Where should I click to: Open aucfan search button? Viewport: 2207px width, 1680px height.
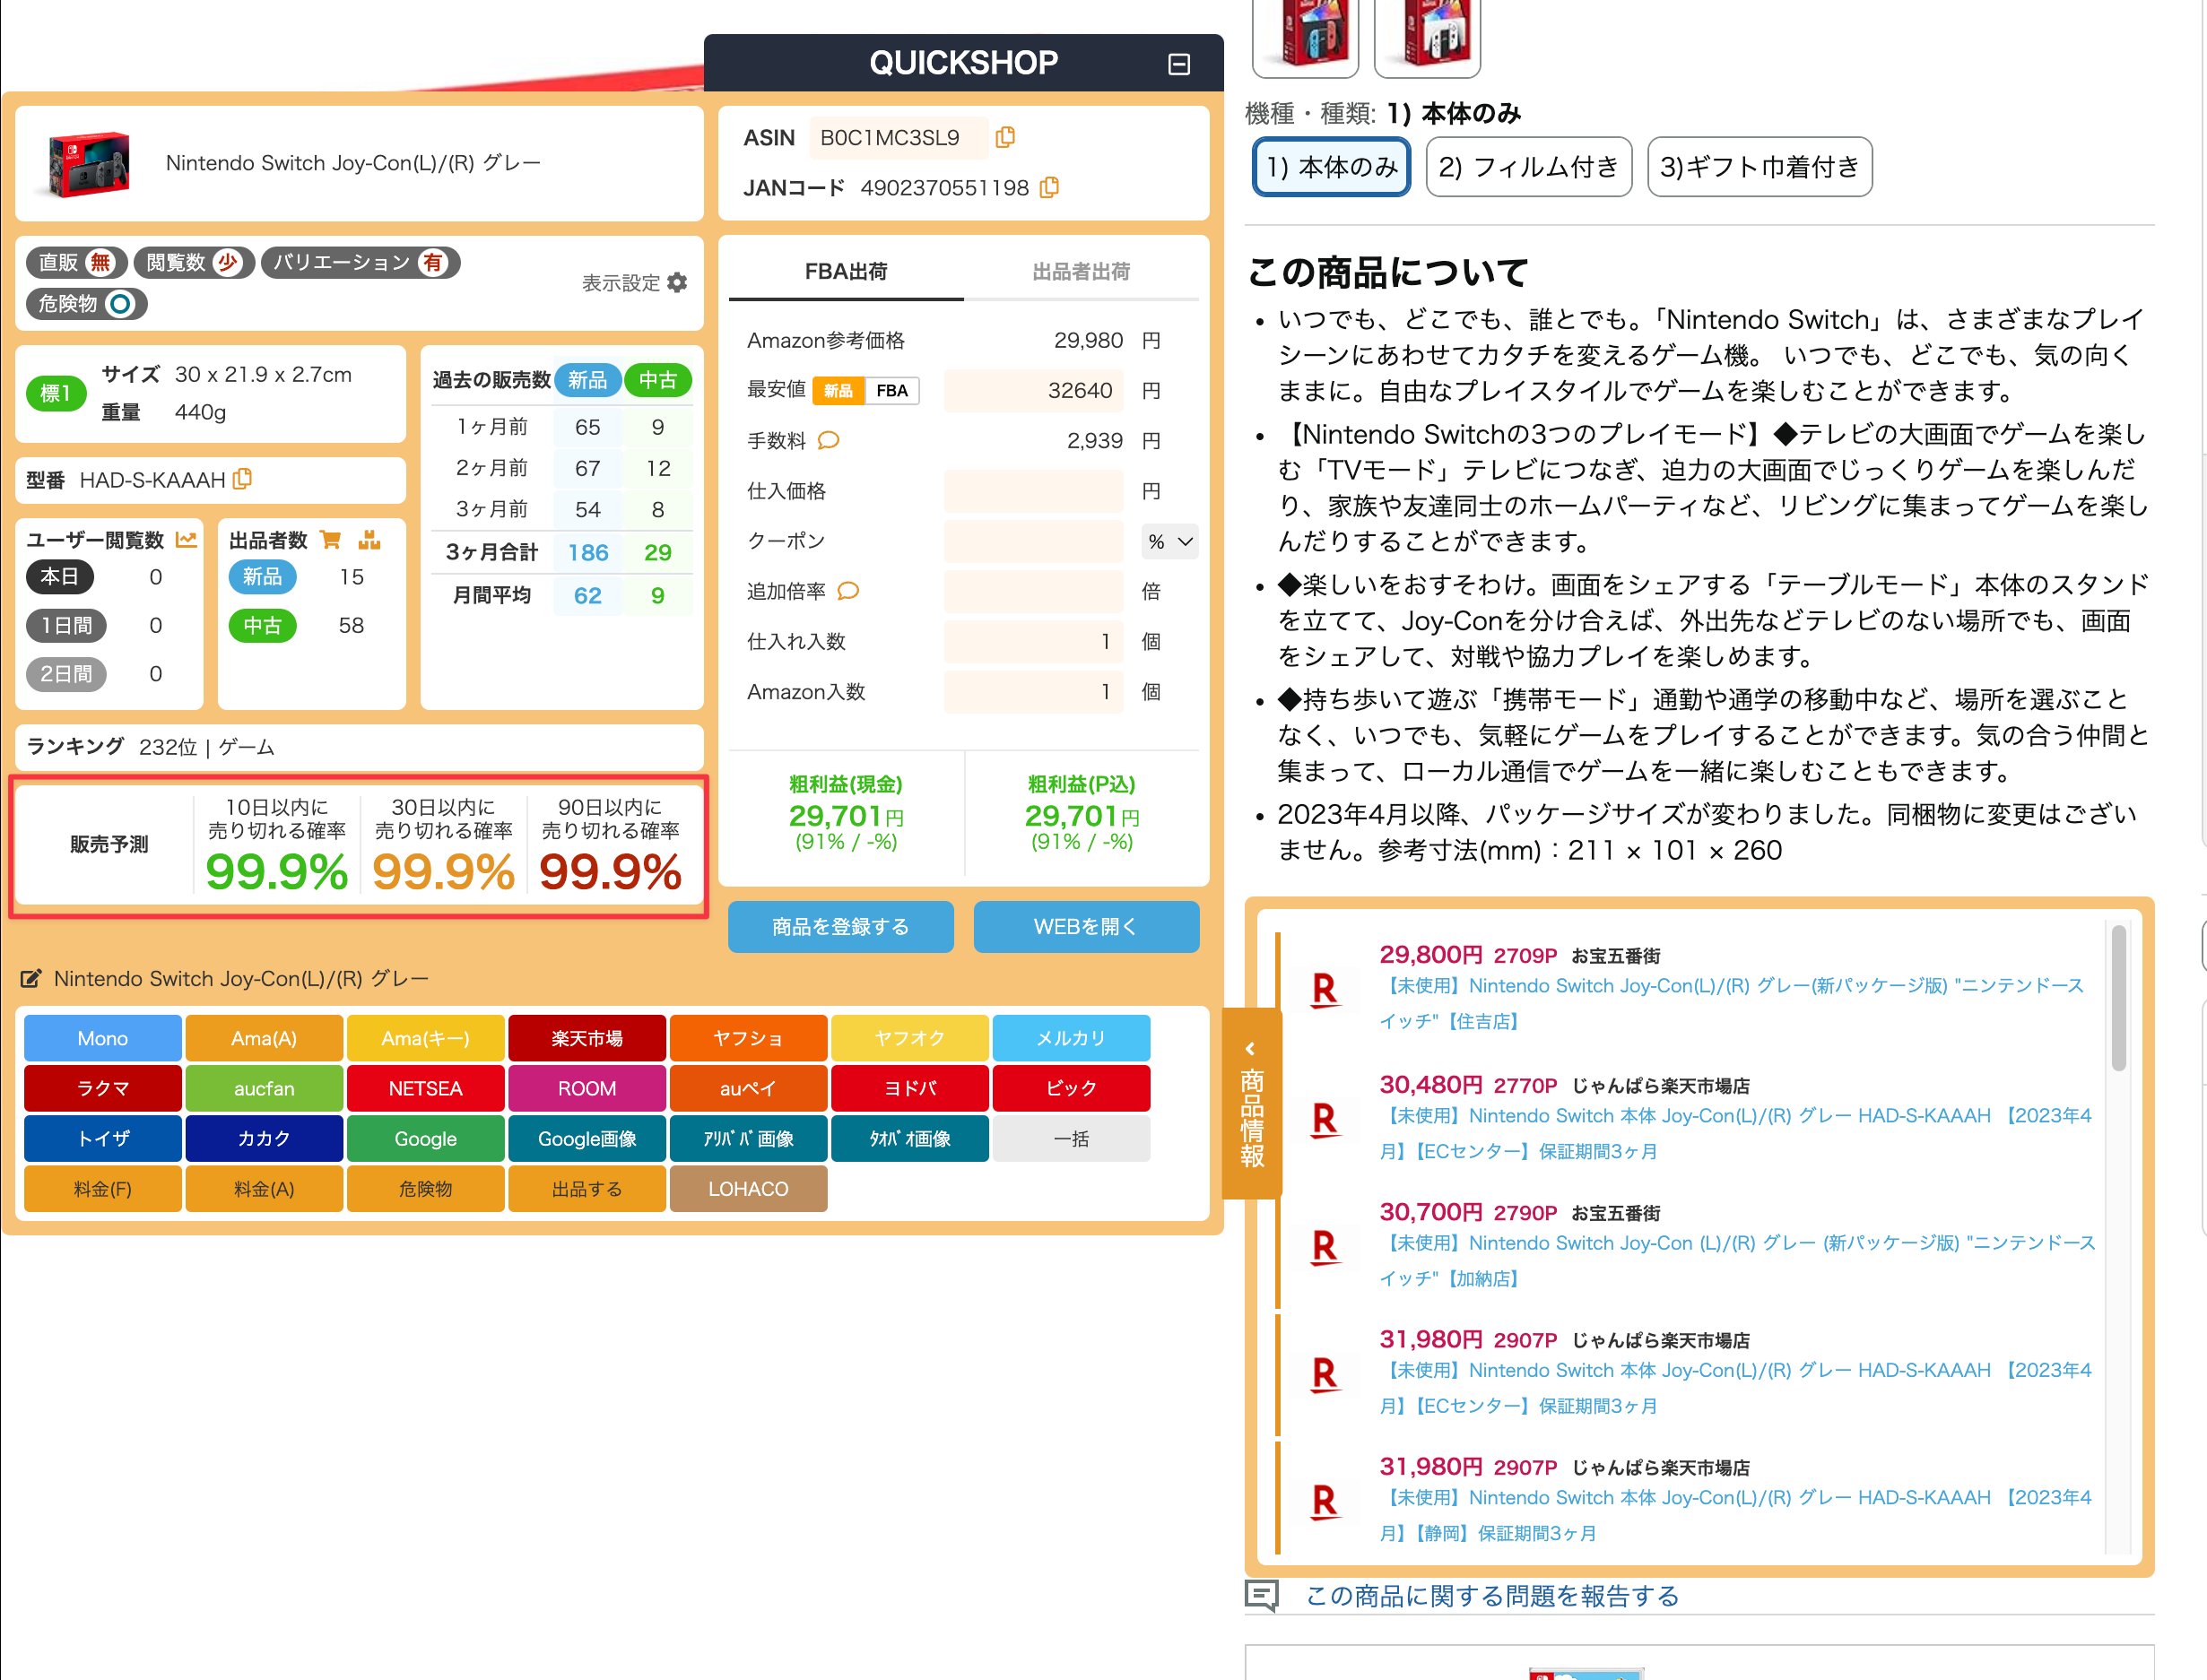click(265, 1088)
